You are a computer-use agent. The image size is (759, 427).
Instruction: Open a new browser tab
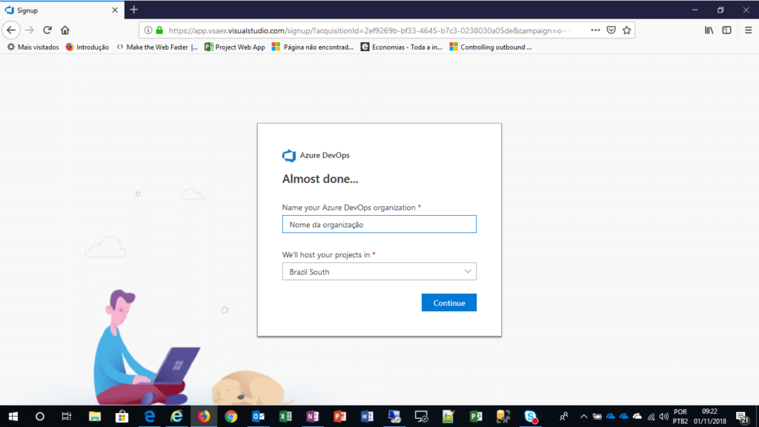(134, 10)
